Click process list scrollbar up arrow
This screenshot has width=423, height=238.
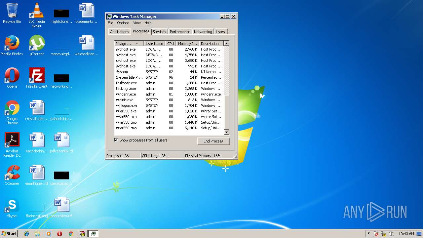pyautogui.click(x=226, y=43)
